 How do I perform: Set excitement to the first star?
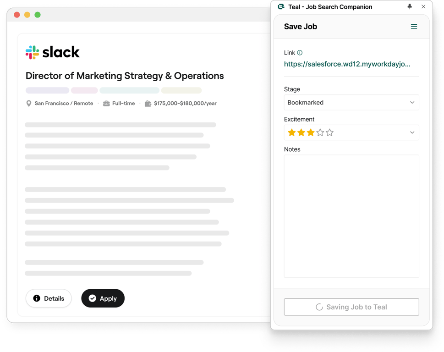point(292,132)
